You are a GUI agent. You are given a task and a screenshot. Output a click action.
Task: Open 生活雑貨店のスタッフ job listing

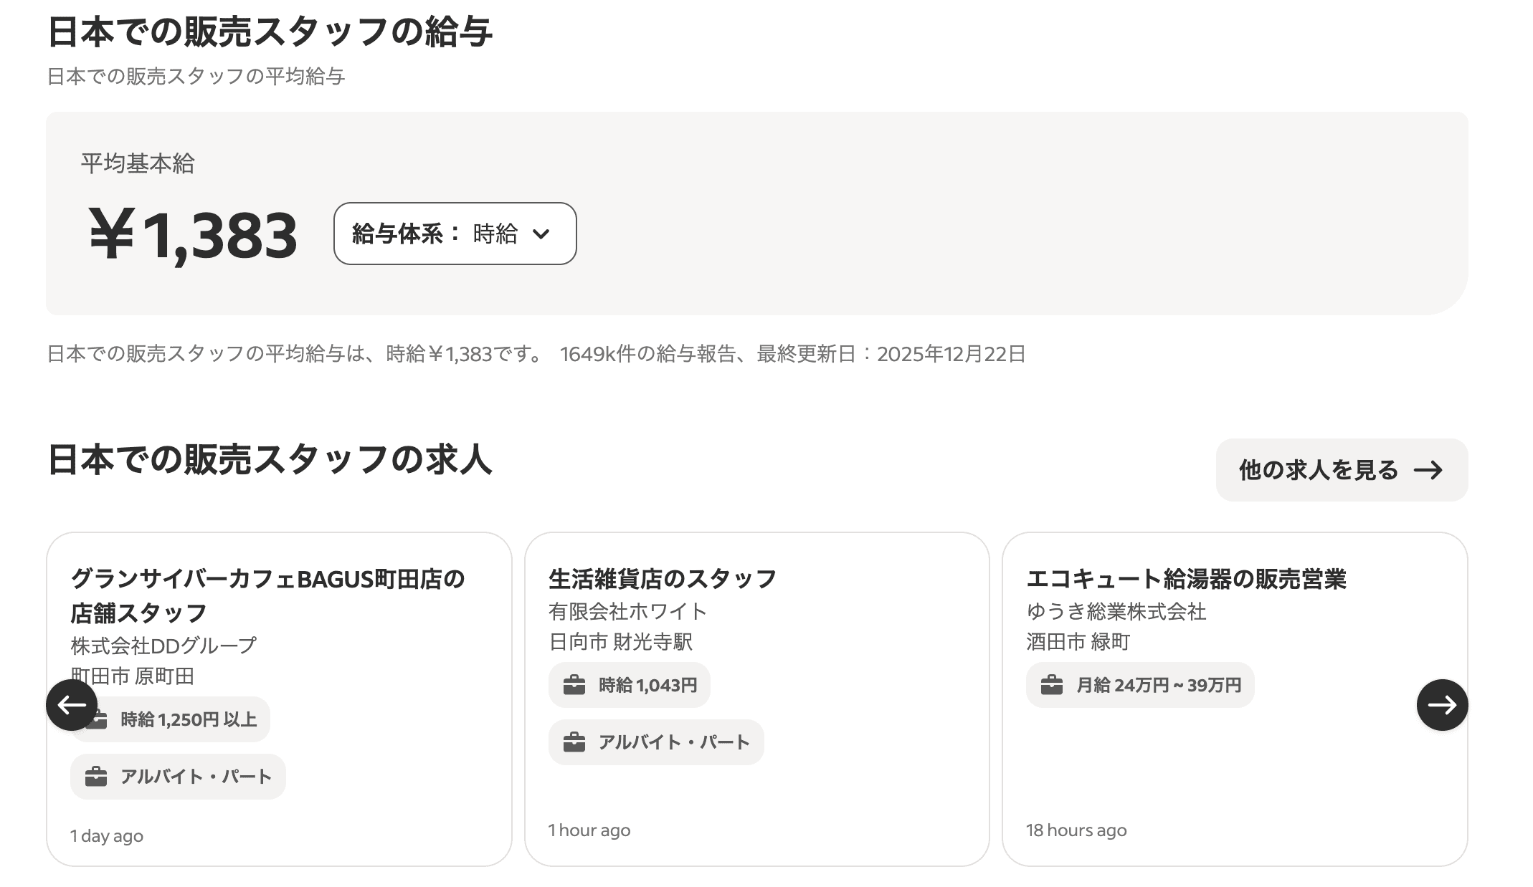click(x=663, y=579)
